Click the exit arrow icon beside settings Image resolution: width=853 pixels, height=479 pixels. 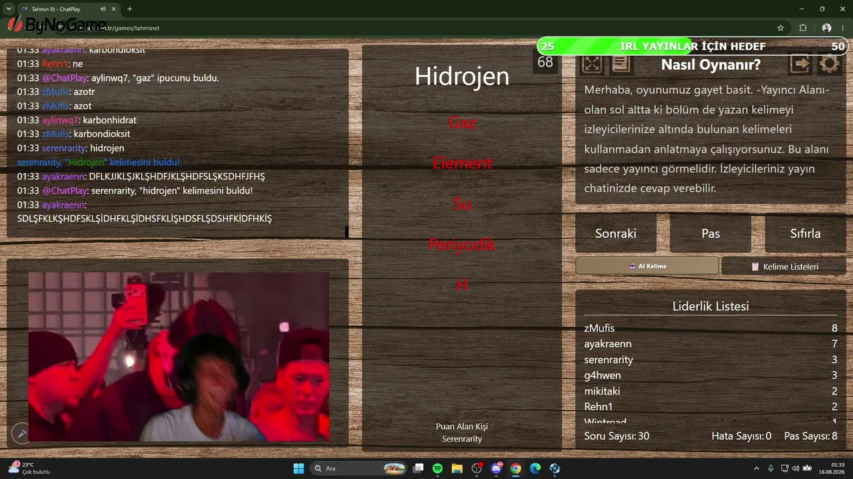click(800, 64)
